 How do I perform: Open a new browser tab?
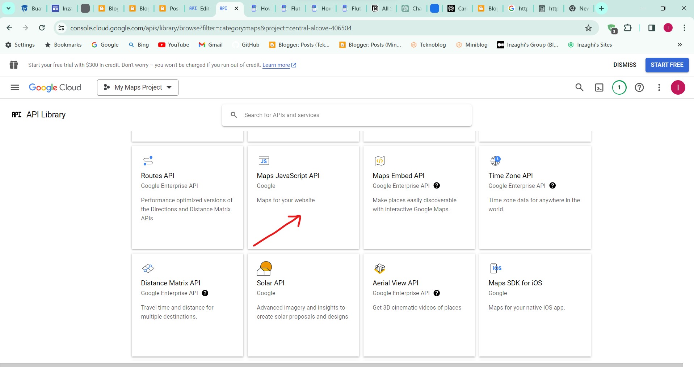[x=601, y=8]
